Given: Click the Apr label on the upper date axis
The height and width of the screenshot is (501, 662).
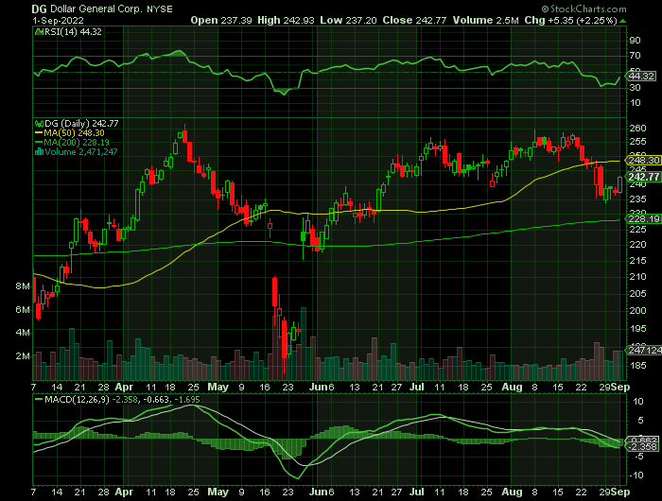Looking at the screenshot, I should pos(124,387).
